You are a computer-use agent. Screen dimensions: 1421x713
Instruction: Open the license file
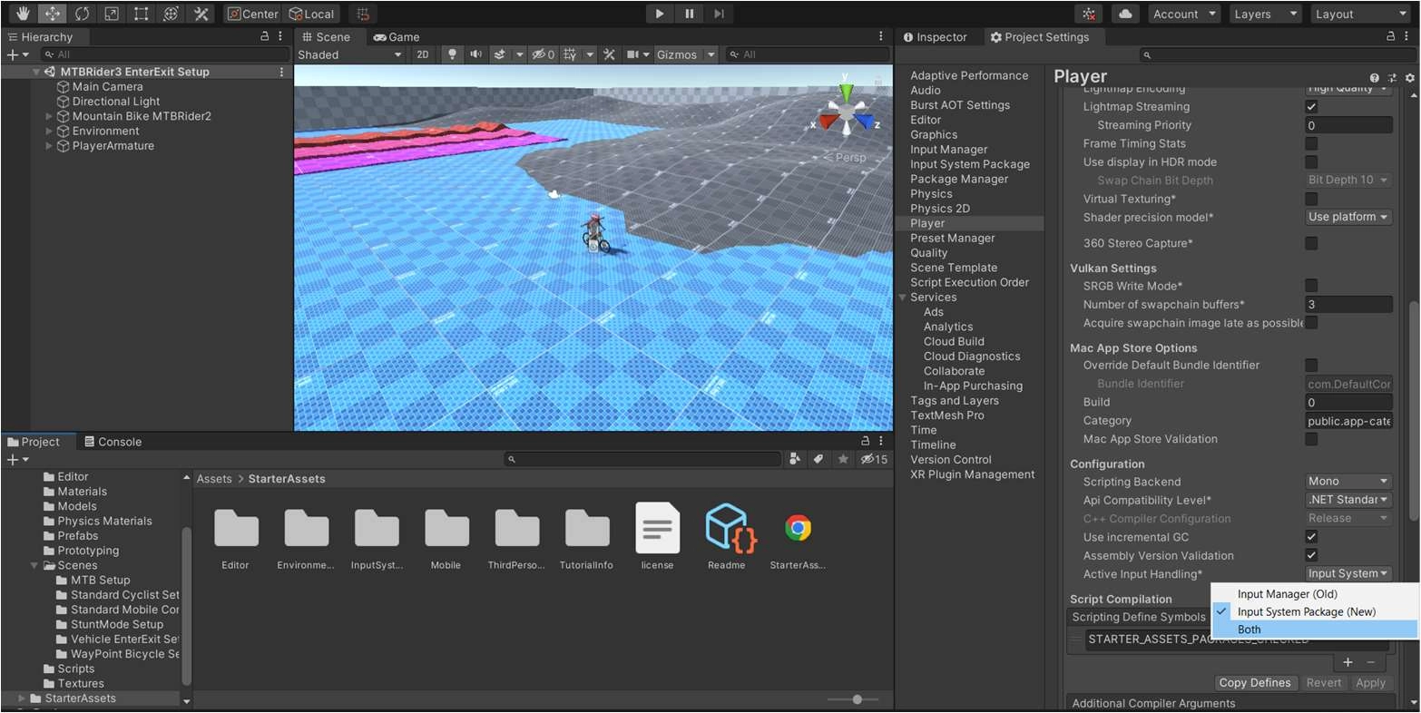[x=657, y=536]
